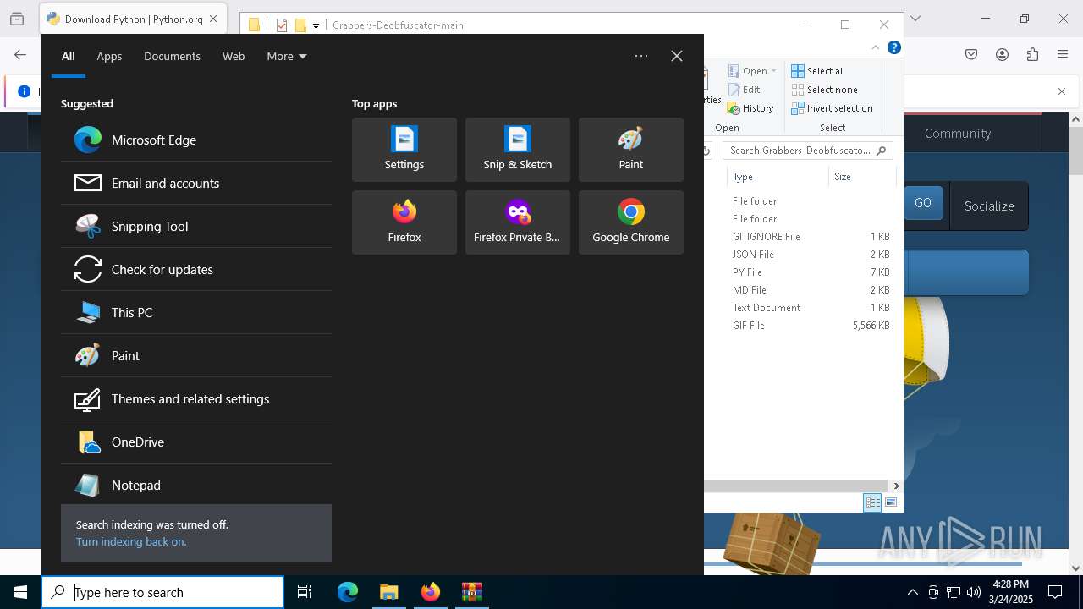Open File Explorer from the taskbar
The image size is (1083, 609).
(389, 592)
